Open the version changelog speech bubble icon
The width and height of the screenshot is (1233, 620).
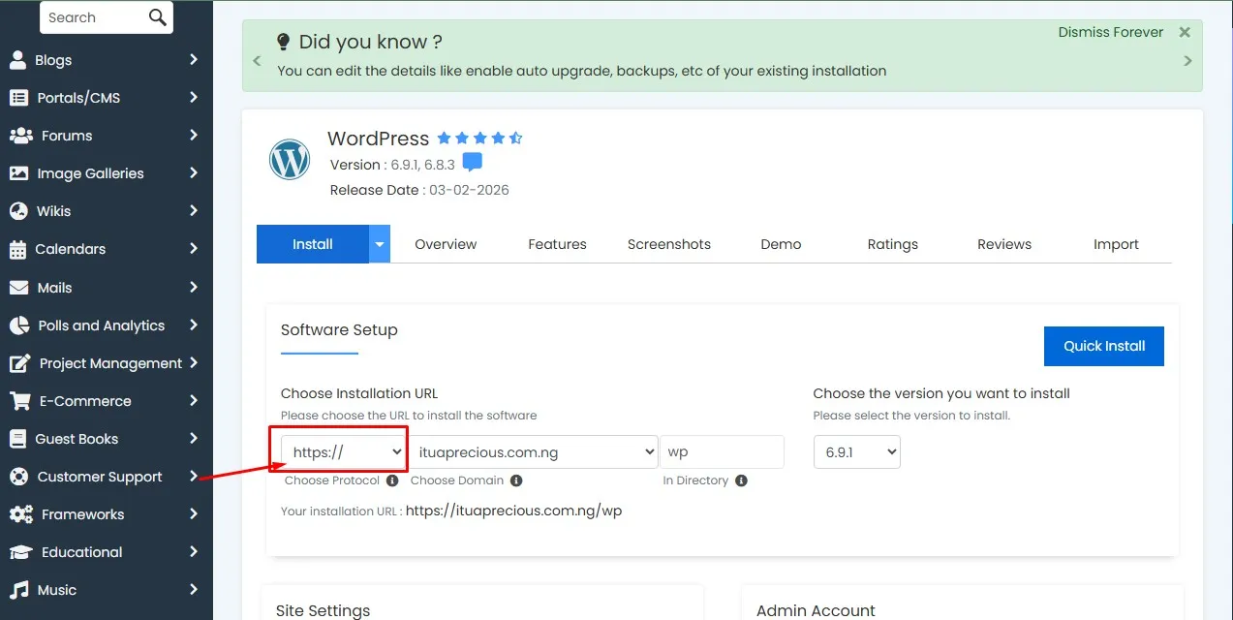[x=473, y=162]
